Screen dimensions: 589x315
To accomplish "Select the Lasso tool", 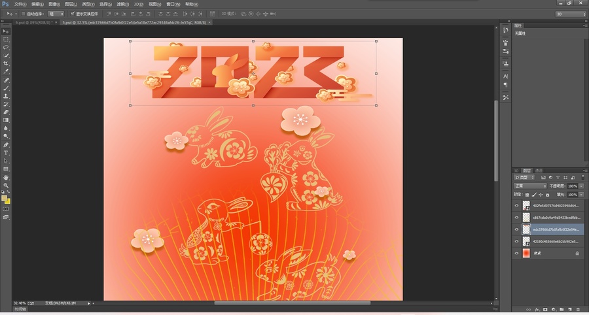I will click(6, 47).
